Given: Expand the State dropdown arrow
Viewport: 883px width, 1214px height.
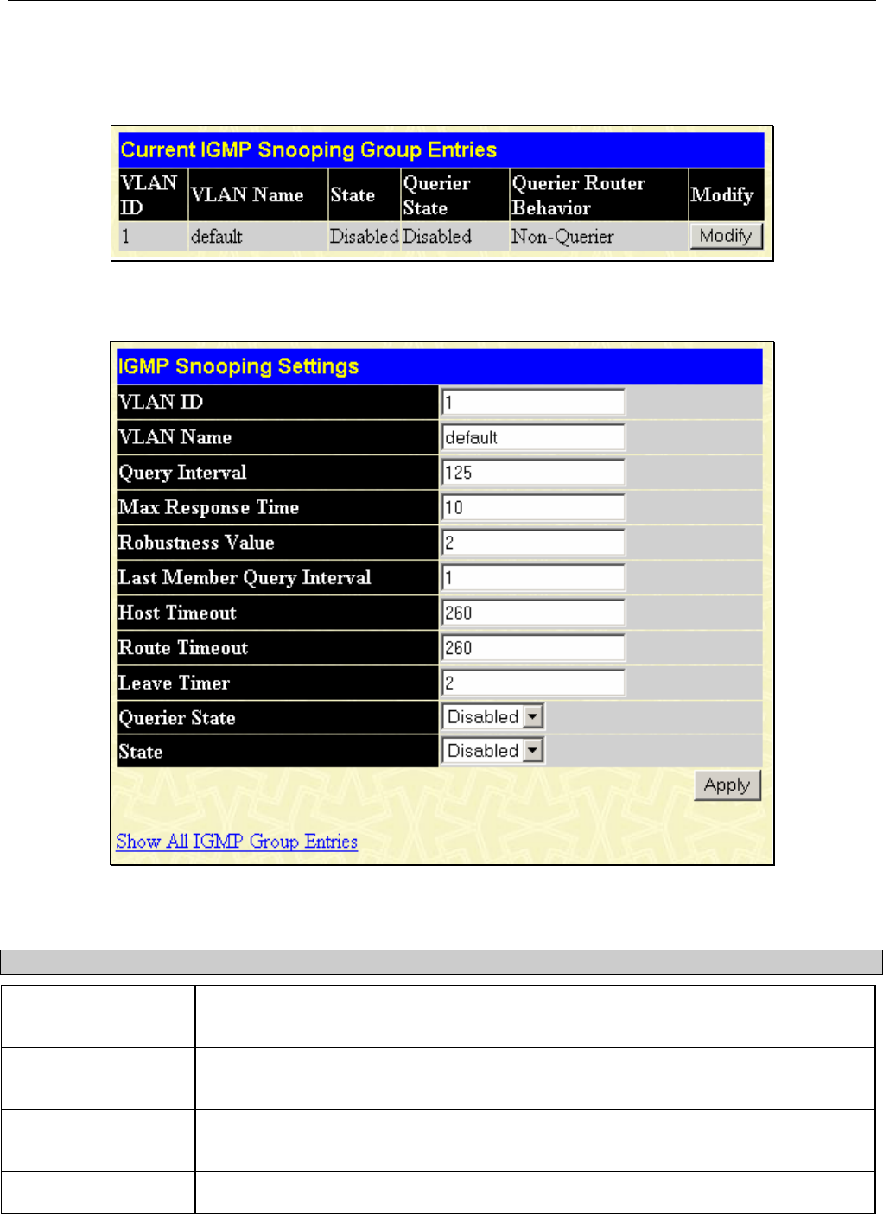Looking at the screenshot, I should (x=534, y=751).
